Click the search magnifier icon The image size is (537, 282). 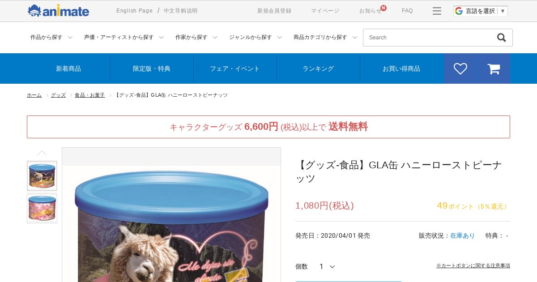pos(502,38)
